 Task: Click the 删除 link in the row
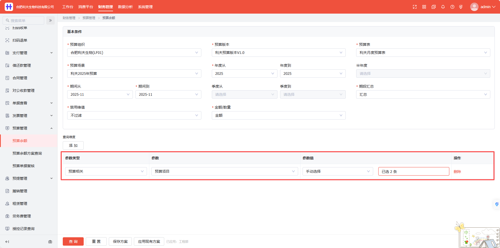[457, 172]
